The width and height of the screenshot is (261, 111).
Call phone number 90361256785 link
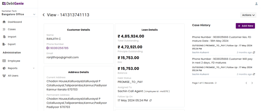[x=58, y=48]
